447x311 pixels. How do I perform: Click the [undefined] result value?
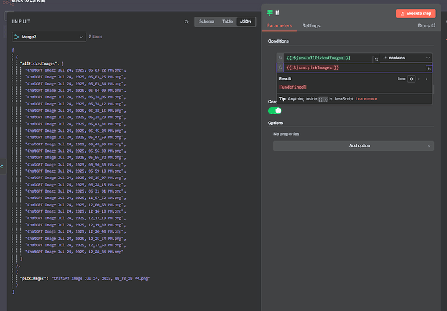tap(293, 87)
